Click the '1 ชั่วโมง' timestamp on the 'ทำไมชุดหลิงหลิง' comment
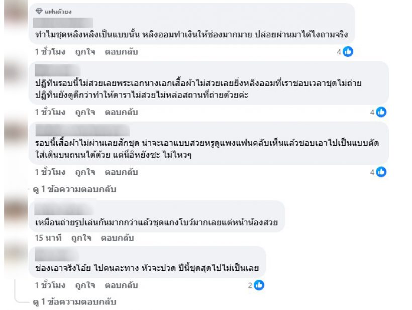This screenshot has width=412, height=310. tap(50, 52)
